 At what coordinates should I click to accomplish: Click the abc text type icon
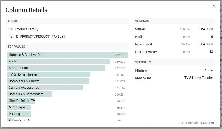point(10,29)
